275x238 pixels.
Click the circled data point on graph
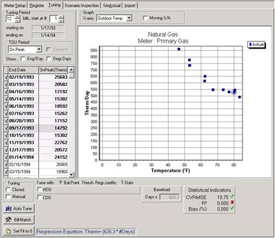[234, 92]
